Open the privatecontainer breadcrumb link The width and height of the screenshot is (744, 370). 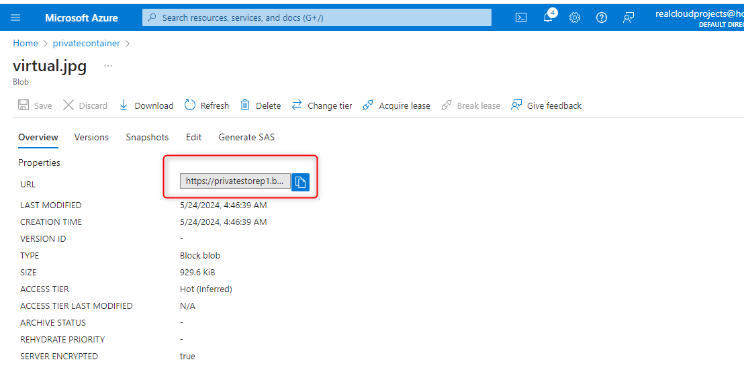tap(87, 43)
